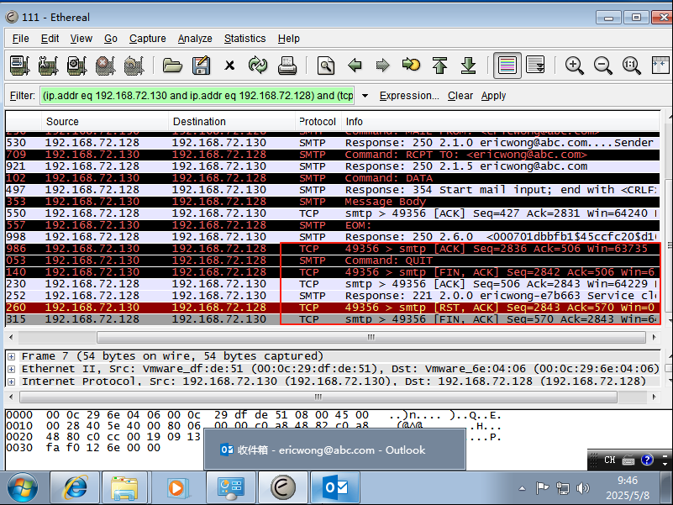Screen dimensions: 673x505
Task: Open the Help menu
Action: pyautogui.click(x=288, y=39)
